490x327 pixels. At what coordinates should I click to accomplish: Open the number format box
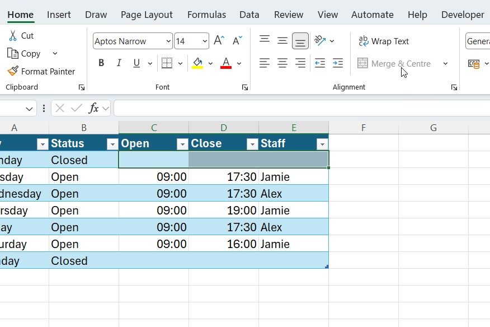tap(478, 41)
